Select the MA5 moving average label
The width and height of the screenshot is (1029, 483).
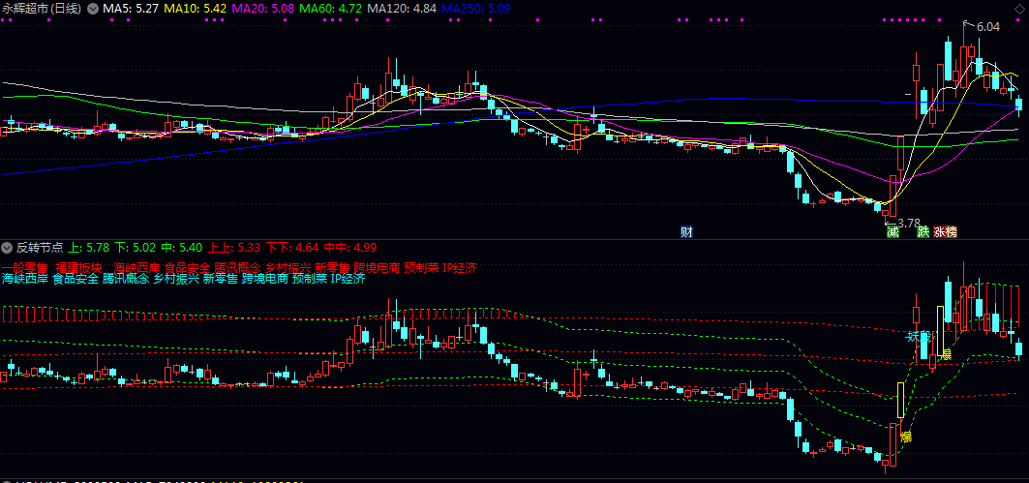pyautogui.click(x=130, y=9)
